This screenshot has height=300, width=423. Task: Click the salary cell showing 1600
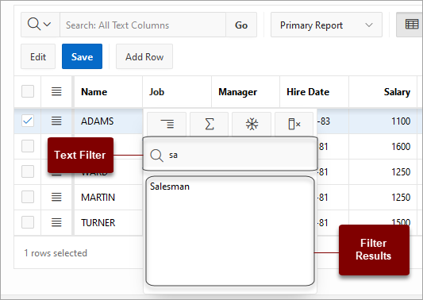[383, 147]
